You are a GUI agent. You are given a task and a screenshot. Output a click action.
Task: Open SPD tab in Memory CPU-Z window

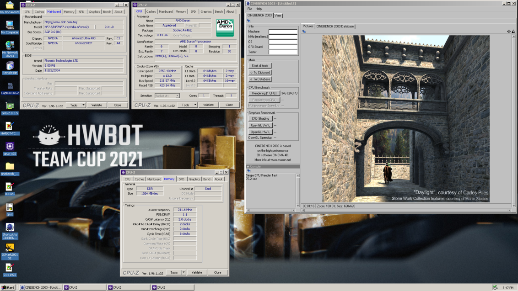point(182,179)
